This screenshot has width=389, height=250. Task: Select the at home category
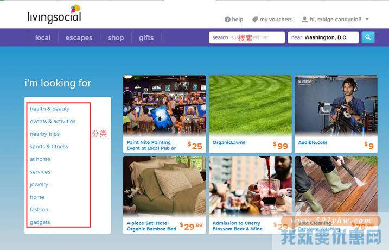[40, 159]
